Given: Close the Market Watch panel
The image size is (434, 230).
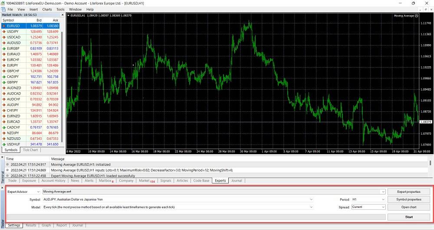Looking at the screenshot, I should tap(62, 15).
